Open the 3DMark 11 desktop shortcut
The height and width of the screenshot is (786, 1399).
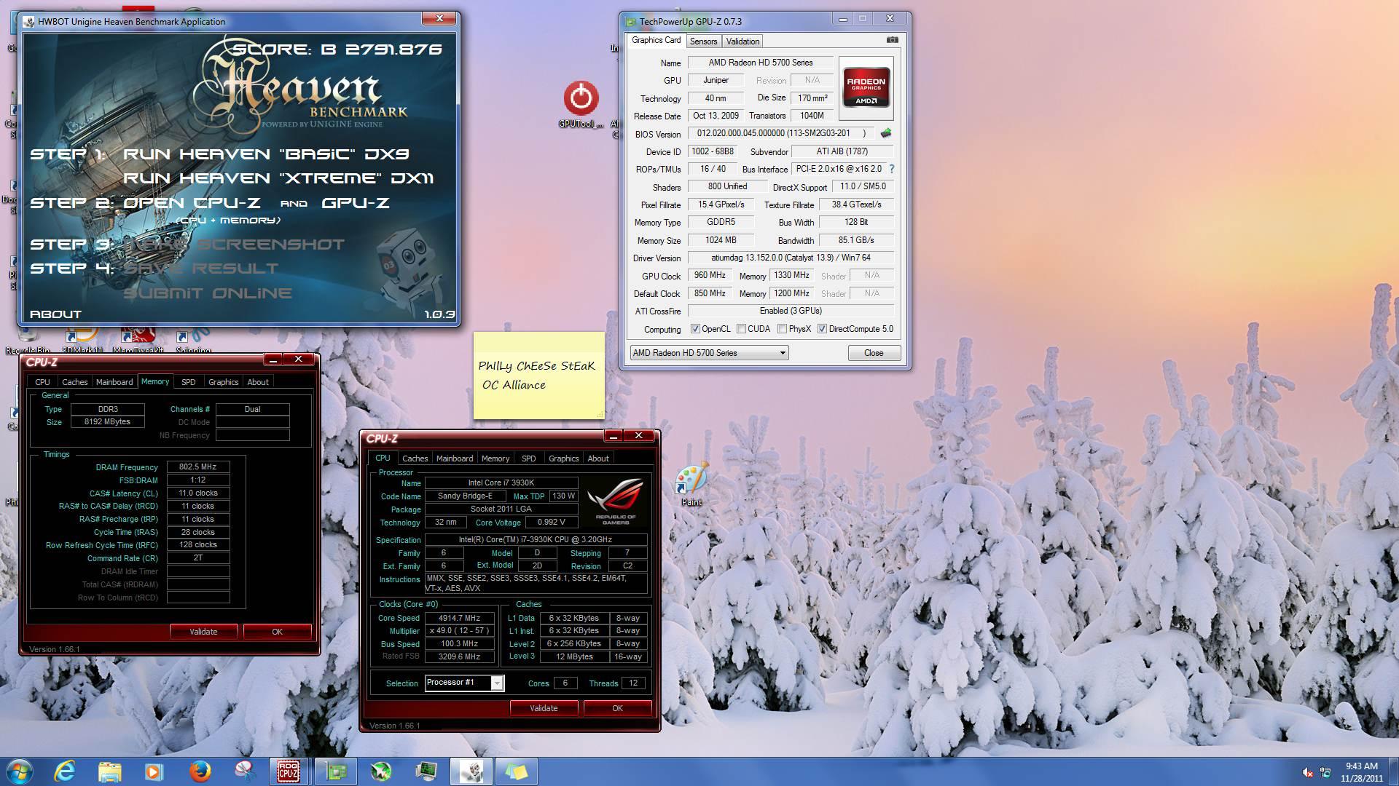tap(82, 341)
